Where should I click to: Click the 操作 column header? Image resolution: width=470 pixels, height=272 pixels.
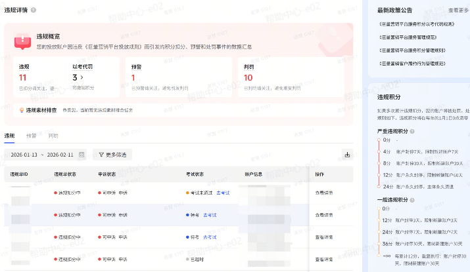319,174
